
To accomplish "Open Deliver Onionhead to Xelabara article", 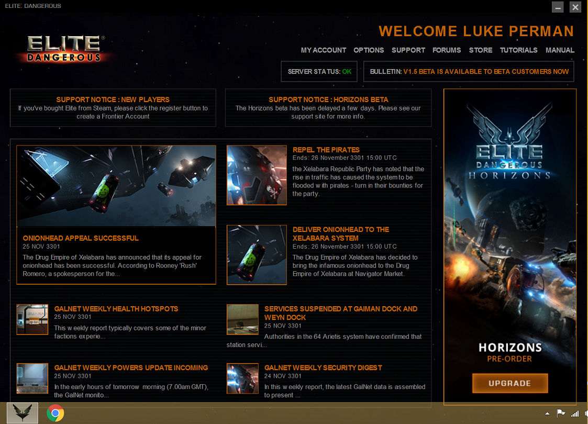I will [x=340, y=233].
